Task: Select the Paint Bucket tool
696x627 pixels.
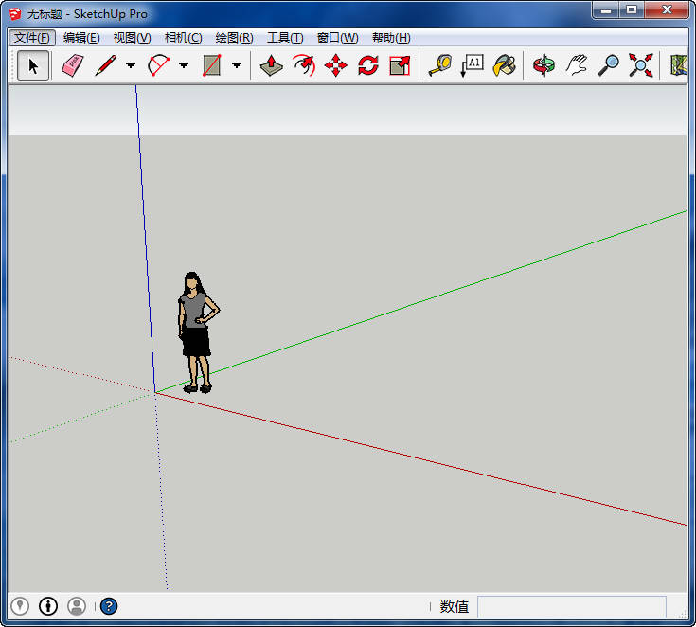Action: pyautogui.click(x=505, y=65)
